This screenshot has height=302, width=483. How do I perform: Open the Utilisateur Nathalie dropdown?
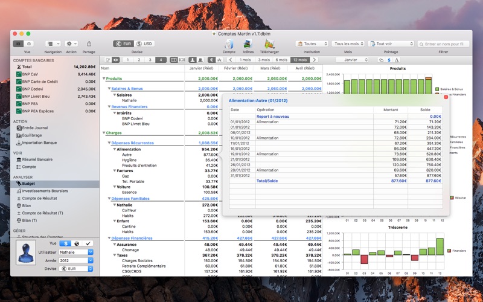tap(76, 252)
